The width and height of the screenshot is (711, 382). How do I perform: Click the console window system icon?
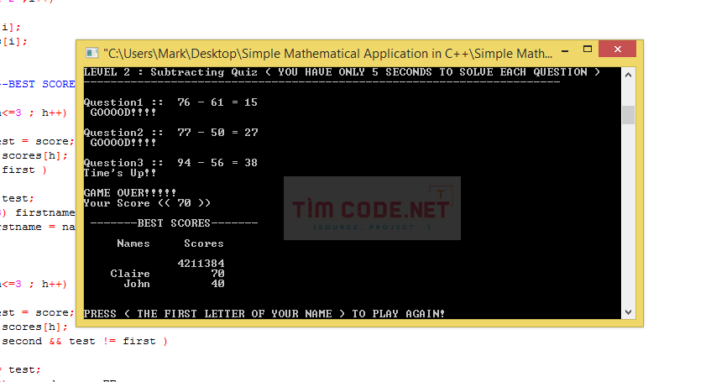tap(92, 53)
